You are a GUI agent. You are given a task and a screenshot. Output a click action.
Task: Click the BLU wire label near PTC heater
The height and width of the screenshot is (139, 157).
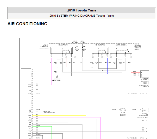[135, 73]
